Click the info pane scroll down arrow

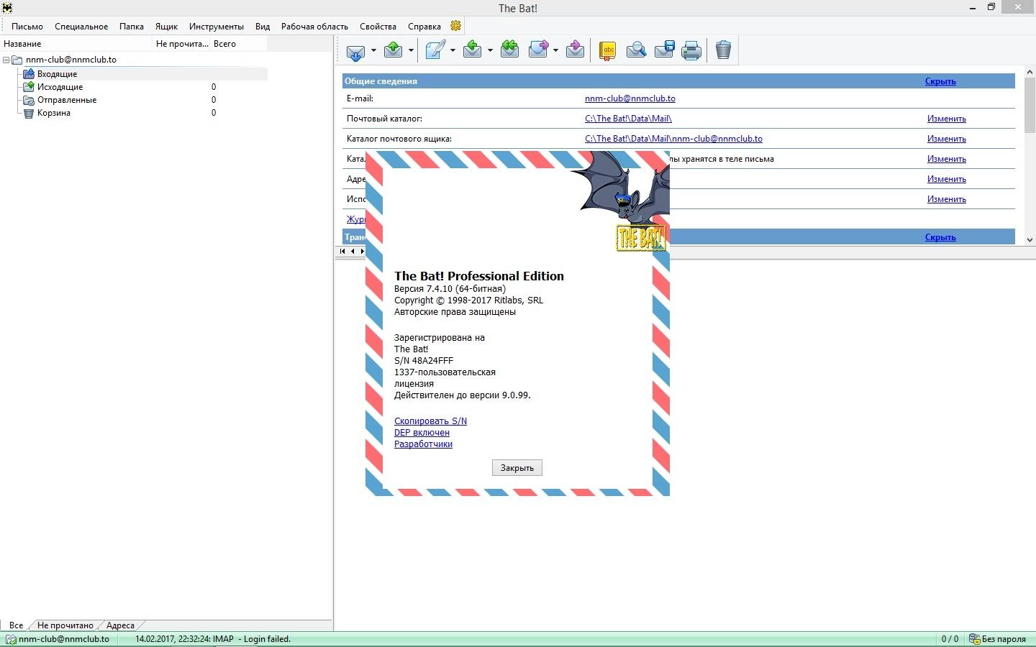[x=1030, y=240]
